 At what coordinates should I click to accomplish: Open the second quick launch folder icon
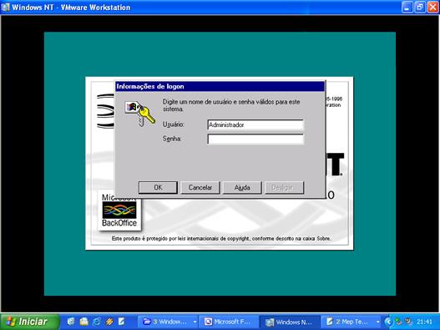83,322
